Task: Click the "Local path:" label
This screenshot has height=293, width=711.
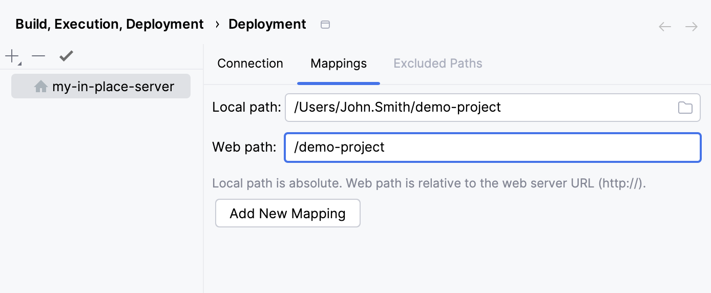Action: coord(246,108)
